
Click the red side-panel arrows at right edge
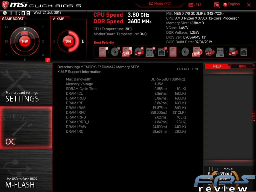pos(253,121)
